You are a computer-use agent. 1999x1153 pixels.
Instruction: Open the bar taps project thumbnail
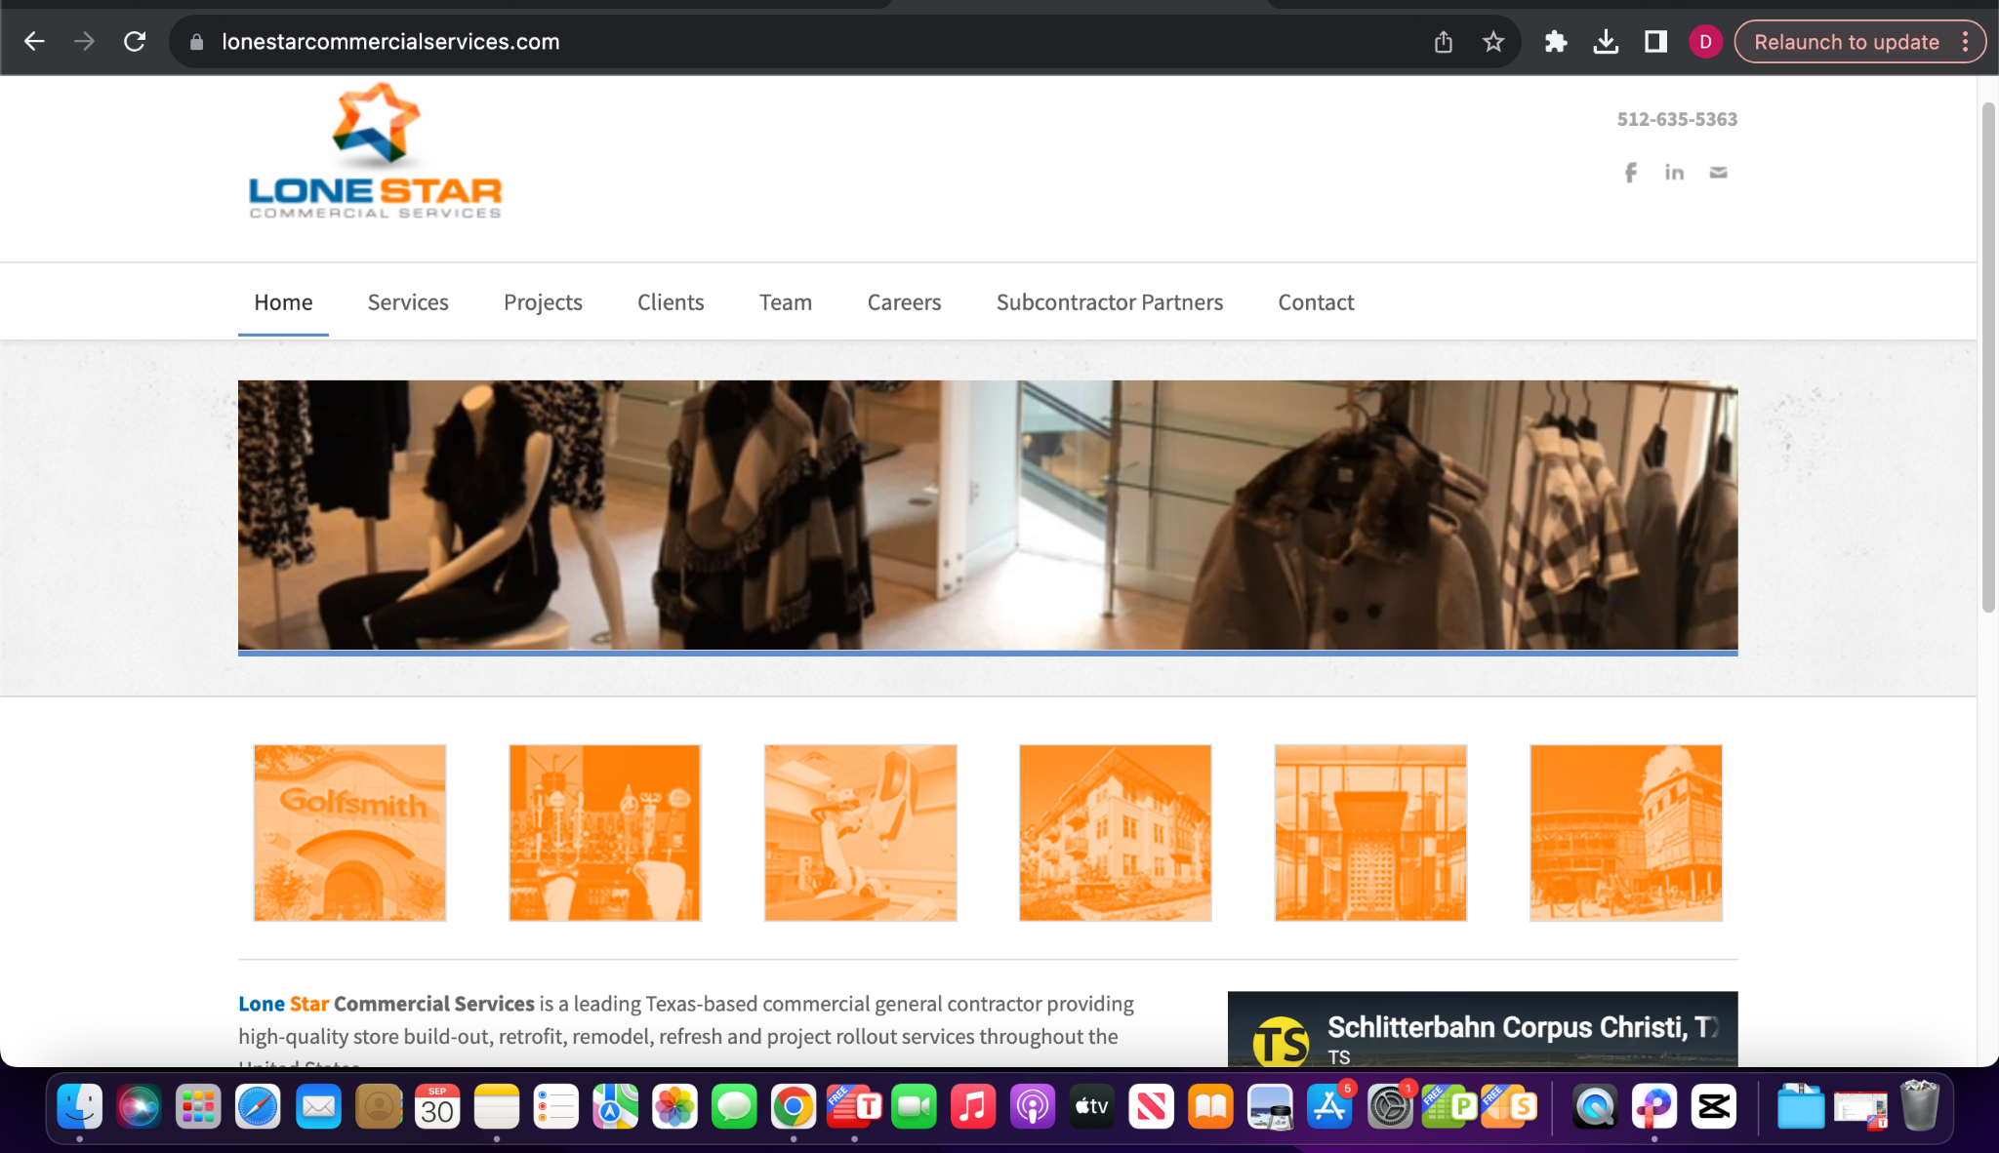pos(605,833)
